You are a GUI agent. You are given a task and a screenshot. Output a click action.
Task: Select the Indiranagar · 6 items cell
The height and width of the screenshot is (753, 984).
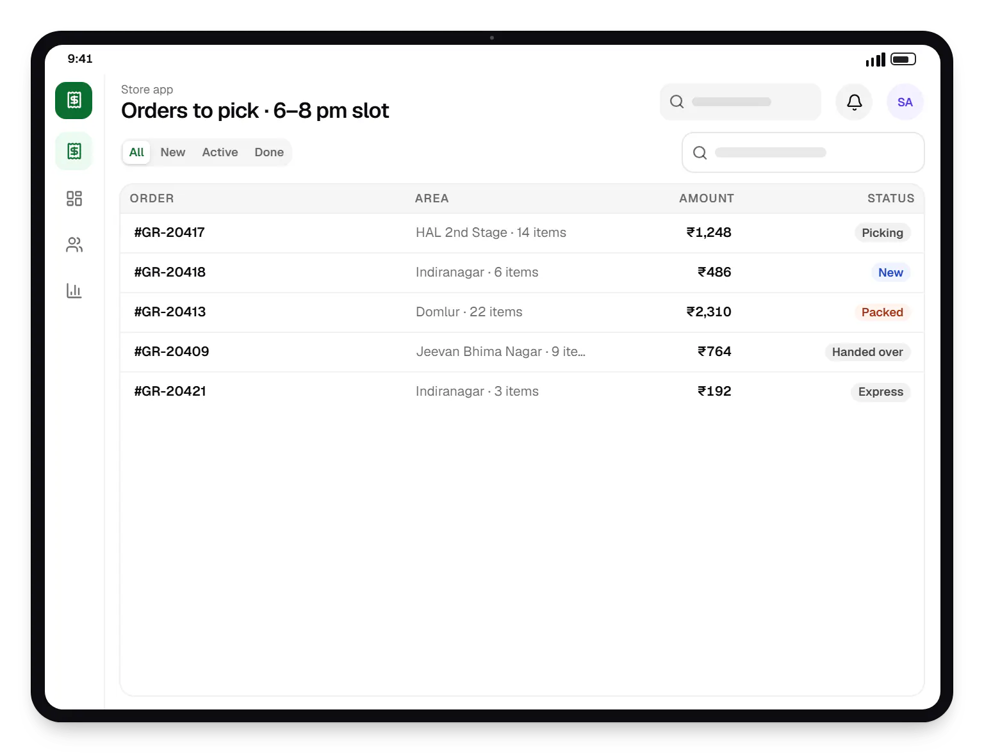point(477,272)
